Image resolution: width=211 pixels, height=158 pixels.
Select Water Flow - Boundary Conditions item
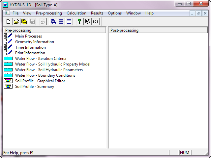45,75
